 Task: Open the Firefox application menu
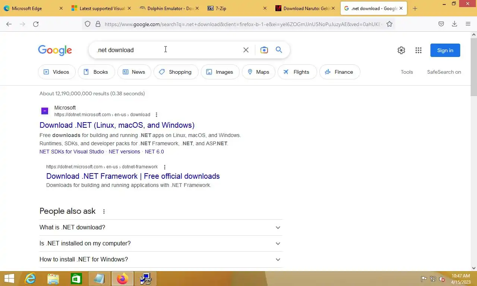468,24
